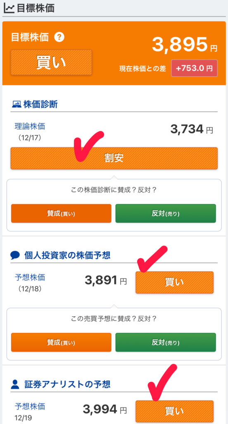Open the 予想株価 link dated 12/18

(x=30, y=277)
